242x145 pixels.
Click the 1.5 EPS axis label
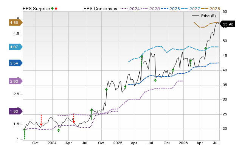pos(16,124)
